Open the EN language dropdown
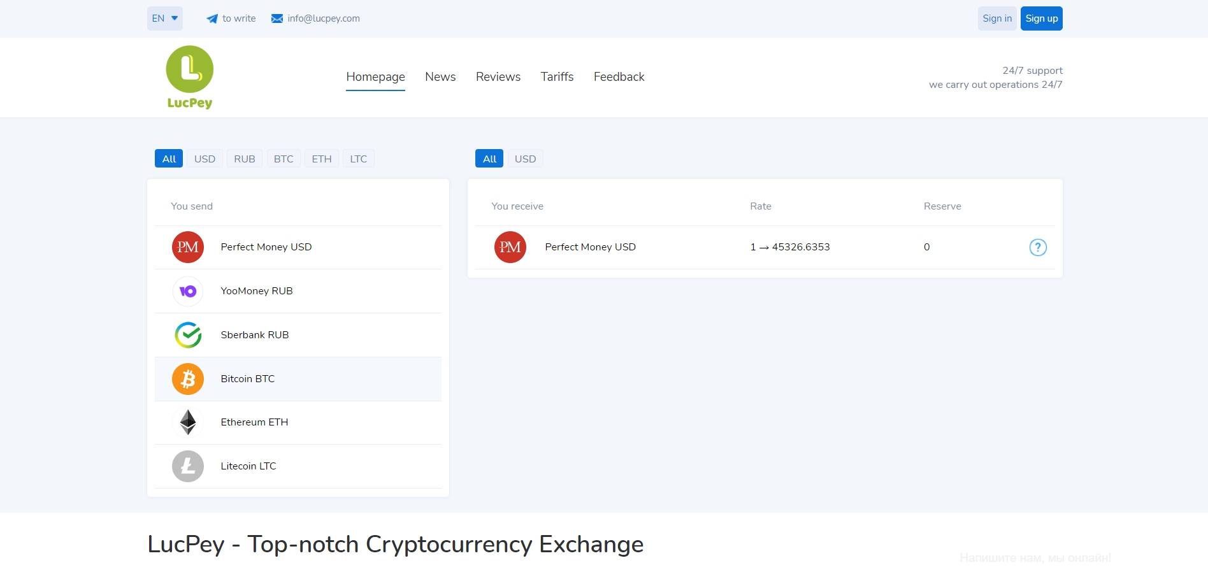The width and height of the screenshot is (1208, 572). point(165,18)
